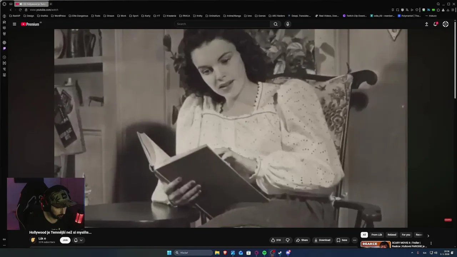The width and height of the screenshot is (457, 257).
Task: Open Steam from the taskbar
Action: click(x=280, y=253)
